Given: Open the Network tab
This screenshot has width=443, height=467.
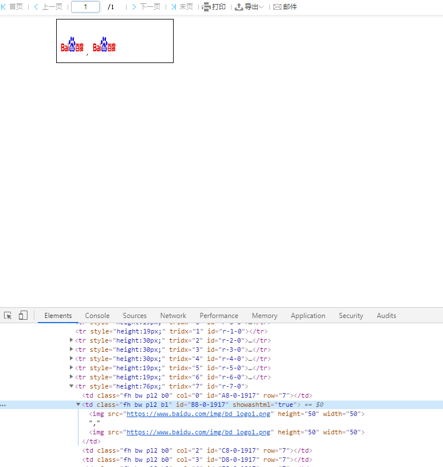Looking at the screenshot, I should click(x=173, y=316).
